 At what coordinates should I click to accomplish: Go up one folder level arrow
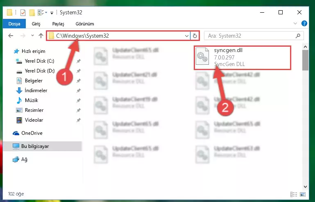tap(41, 36)
